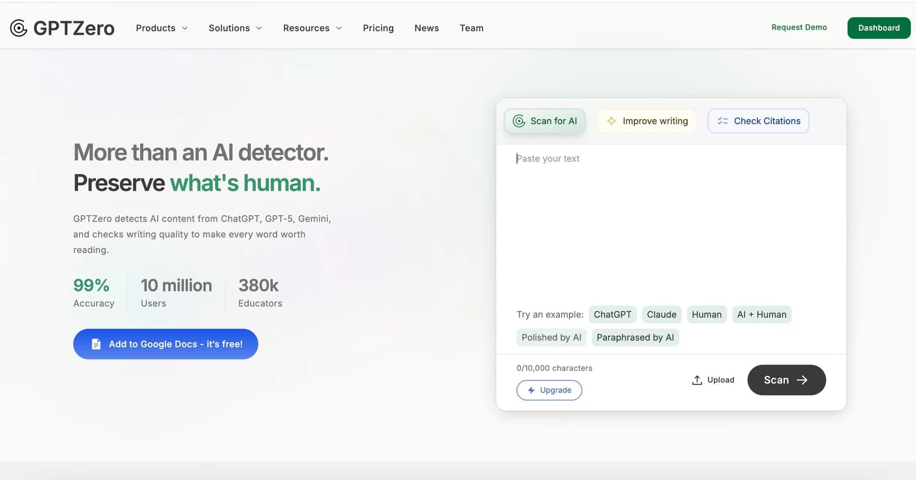Click the document icon on Google Docs button

pos(96,344)
